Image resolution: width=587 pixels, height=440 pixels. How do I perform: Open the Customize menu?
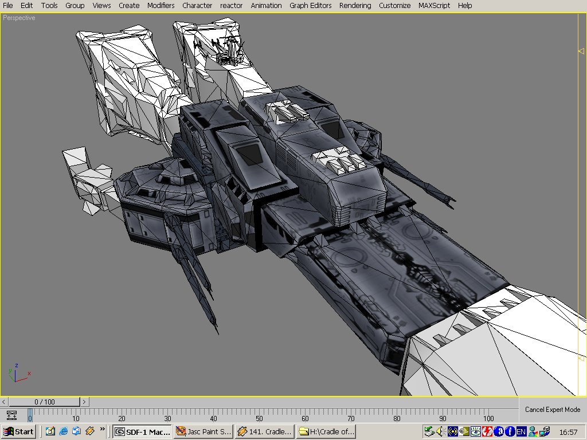[x=394, y=6]
